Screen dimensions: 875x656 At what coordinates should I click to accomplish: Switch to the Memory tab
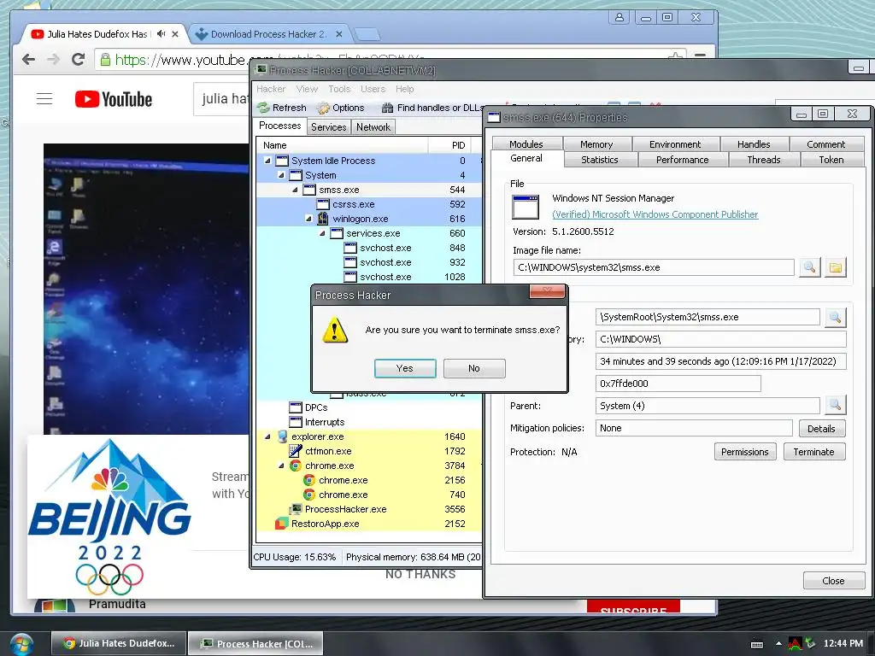(x=596, y=143)
